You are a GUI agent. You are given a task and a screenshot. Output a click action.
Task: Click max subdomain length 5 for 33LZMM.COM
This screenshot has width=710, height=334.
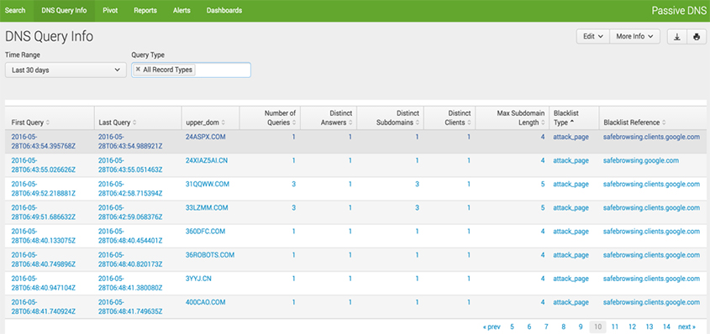pyautogui.click(x=543, y=207)
